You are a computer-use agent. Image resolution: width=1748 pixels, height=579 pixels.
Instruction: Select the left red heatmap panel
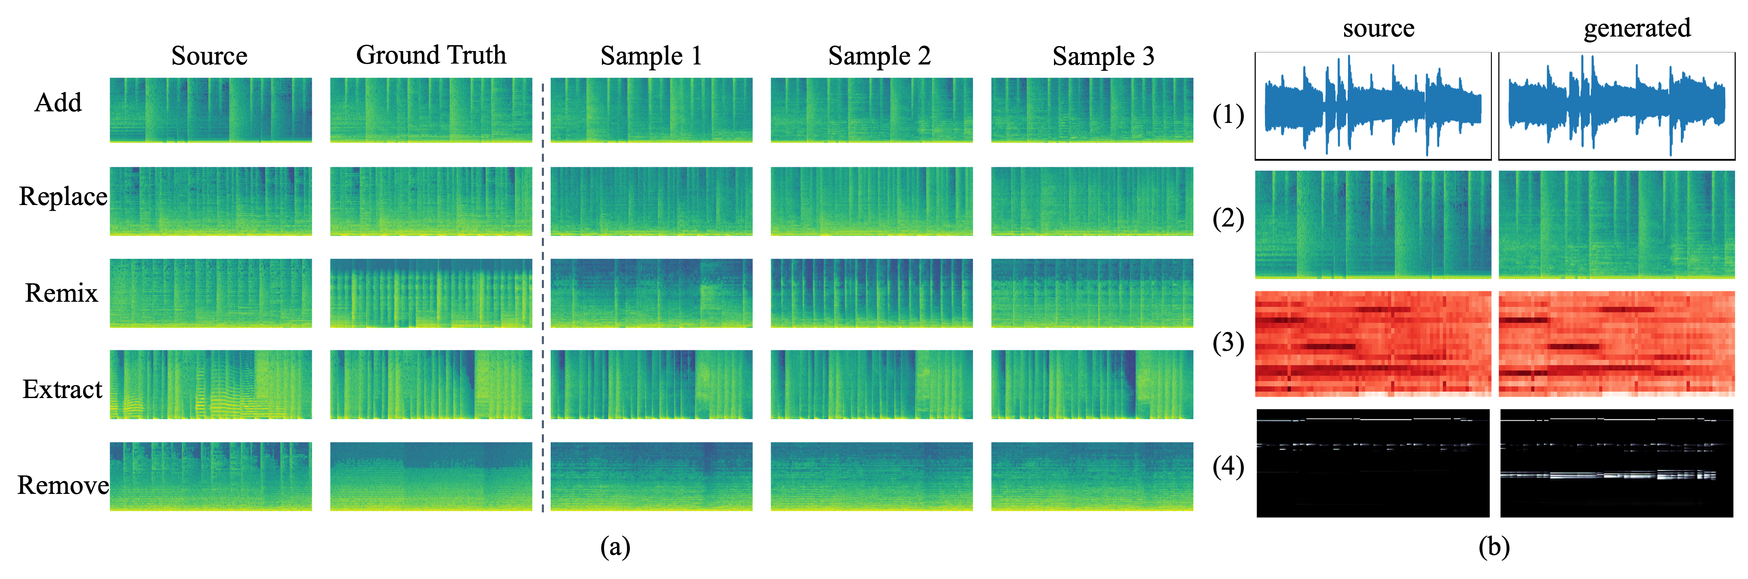[x=1373, y=343]
